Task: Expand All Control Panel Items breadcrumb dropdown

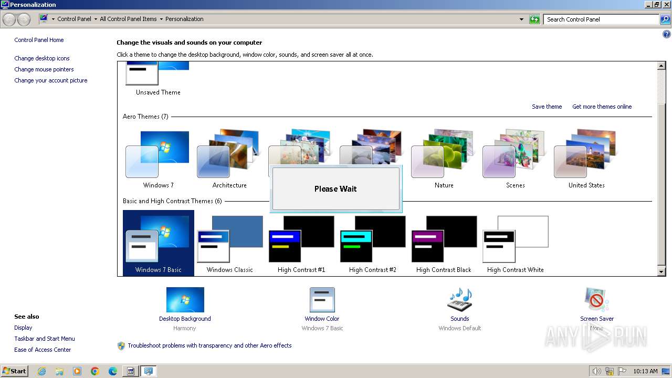Action: 161,19
